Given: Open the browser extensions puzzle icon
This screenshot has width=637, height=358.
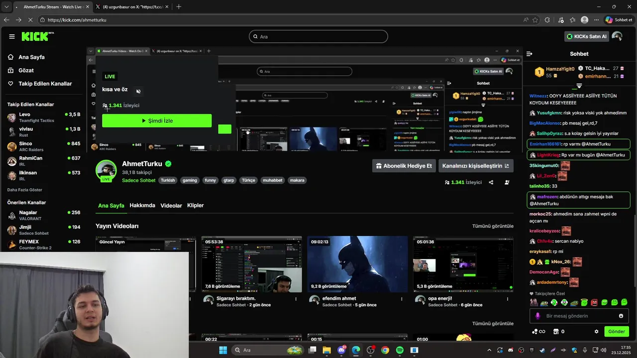Looking at the screenshot, I should pyautogui.click(x=547, y=20).
